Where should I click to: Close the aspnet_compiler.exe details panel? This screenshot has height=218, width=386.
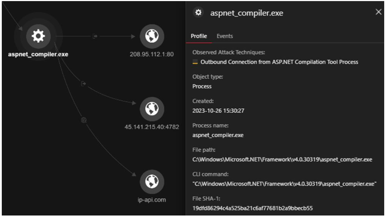click(378, 12)
